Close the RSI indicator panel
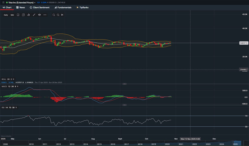 (16, 107)
